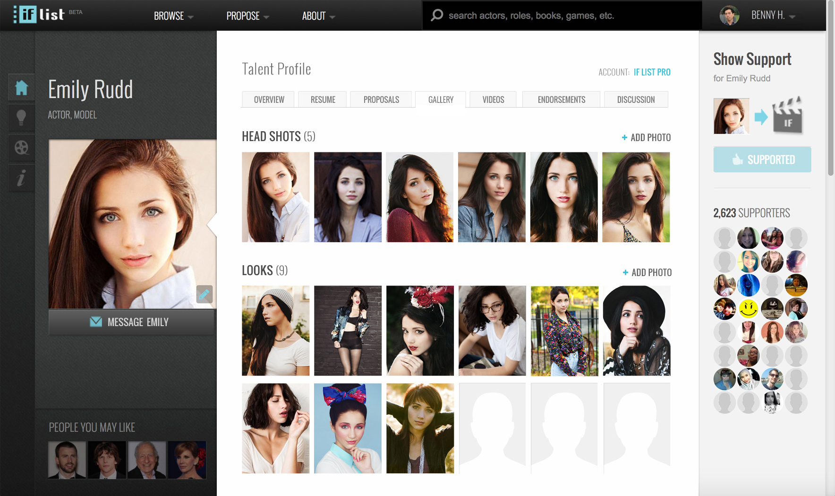The height and width of the screenshot is (496, 835).
Task: Expand the About dropdown menu
Action: (318, 16)
